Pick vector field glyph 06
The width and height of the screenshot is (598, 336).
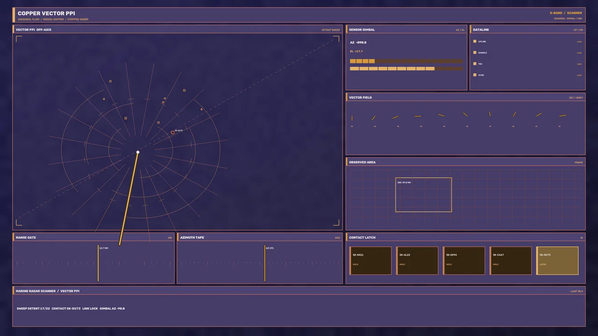coord(465,114)
